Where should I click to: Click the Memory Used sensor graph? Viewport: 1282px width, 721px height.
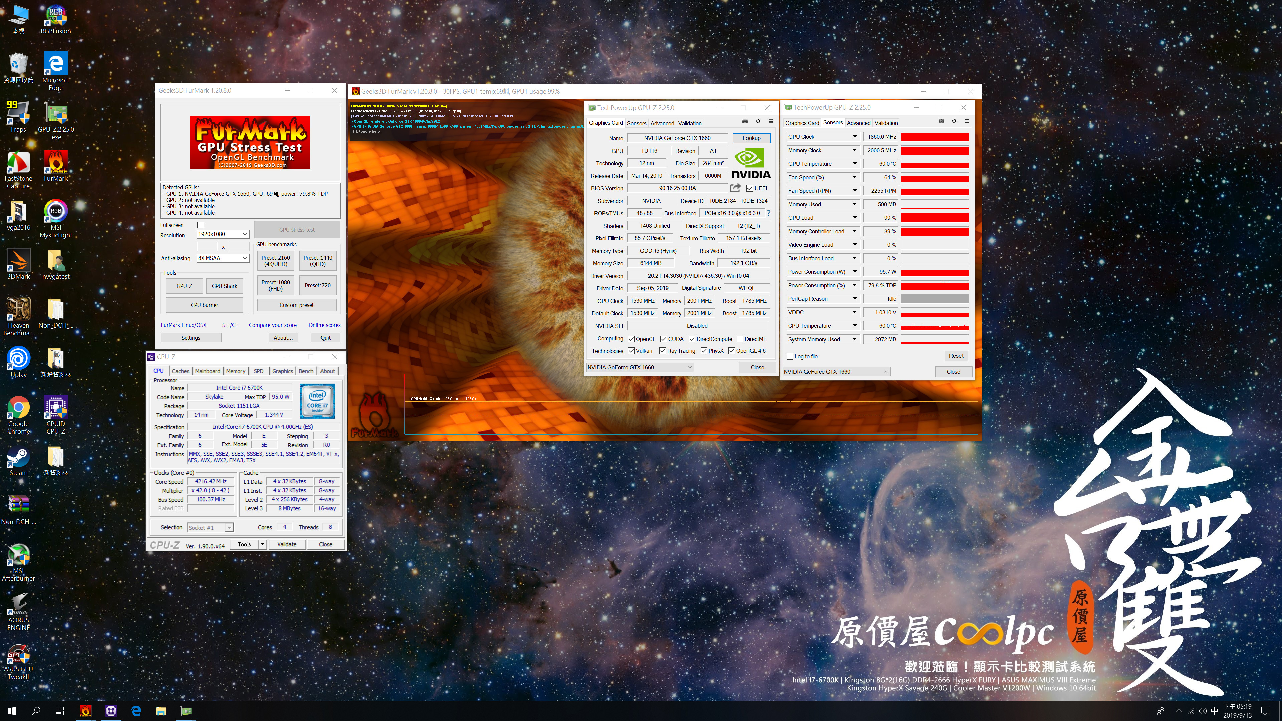(934, 204)
